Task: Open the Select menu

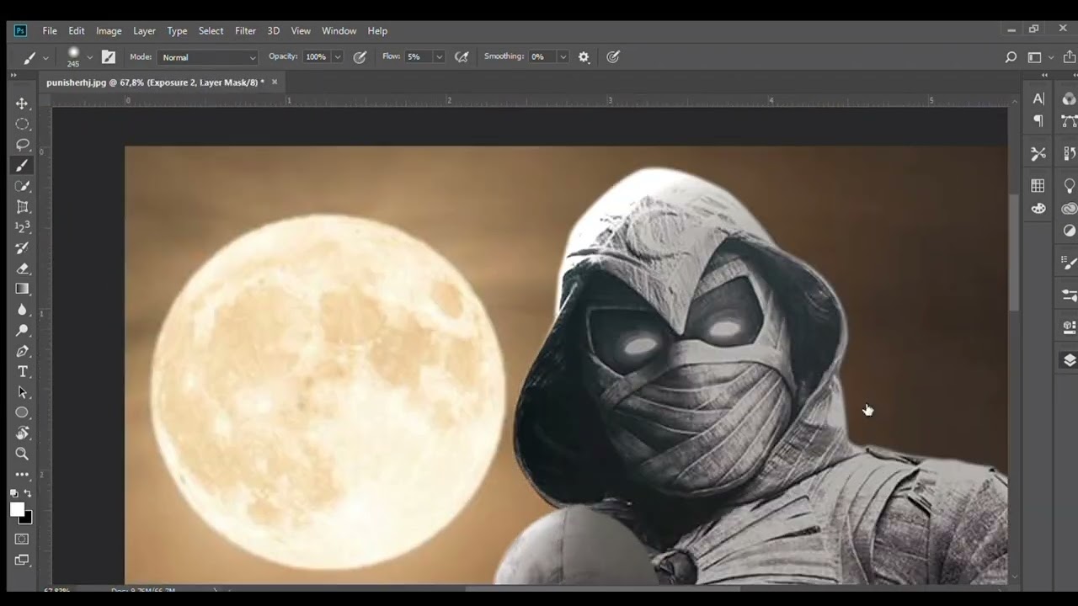Action: tap(211, 31)
